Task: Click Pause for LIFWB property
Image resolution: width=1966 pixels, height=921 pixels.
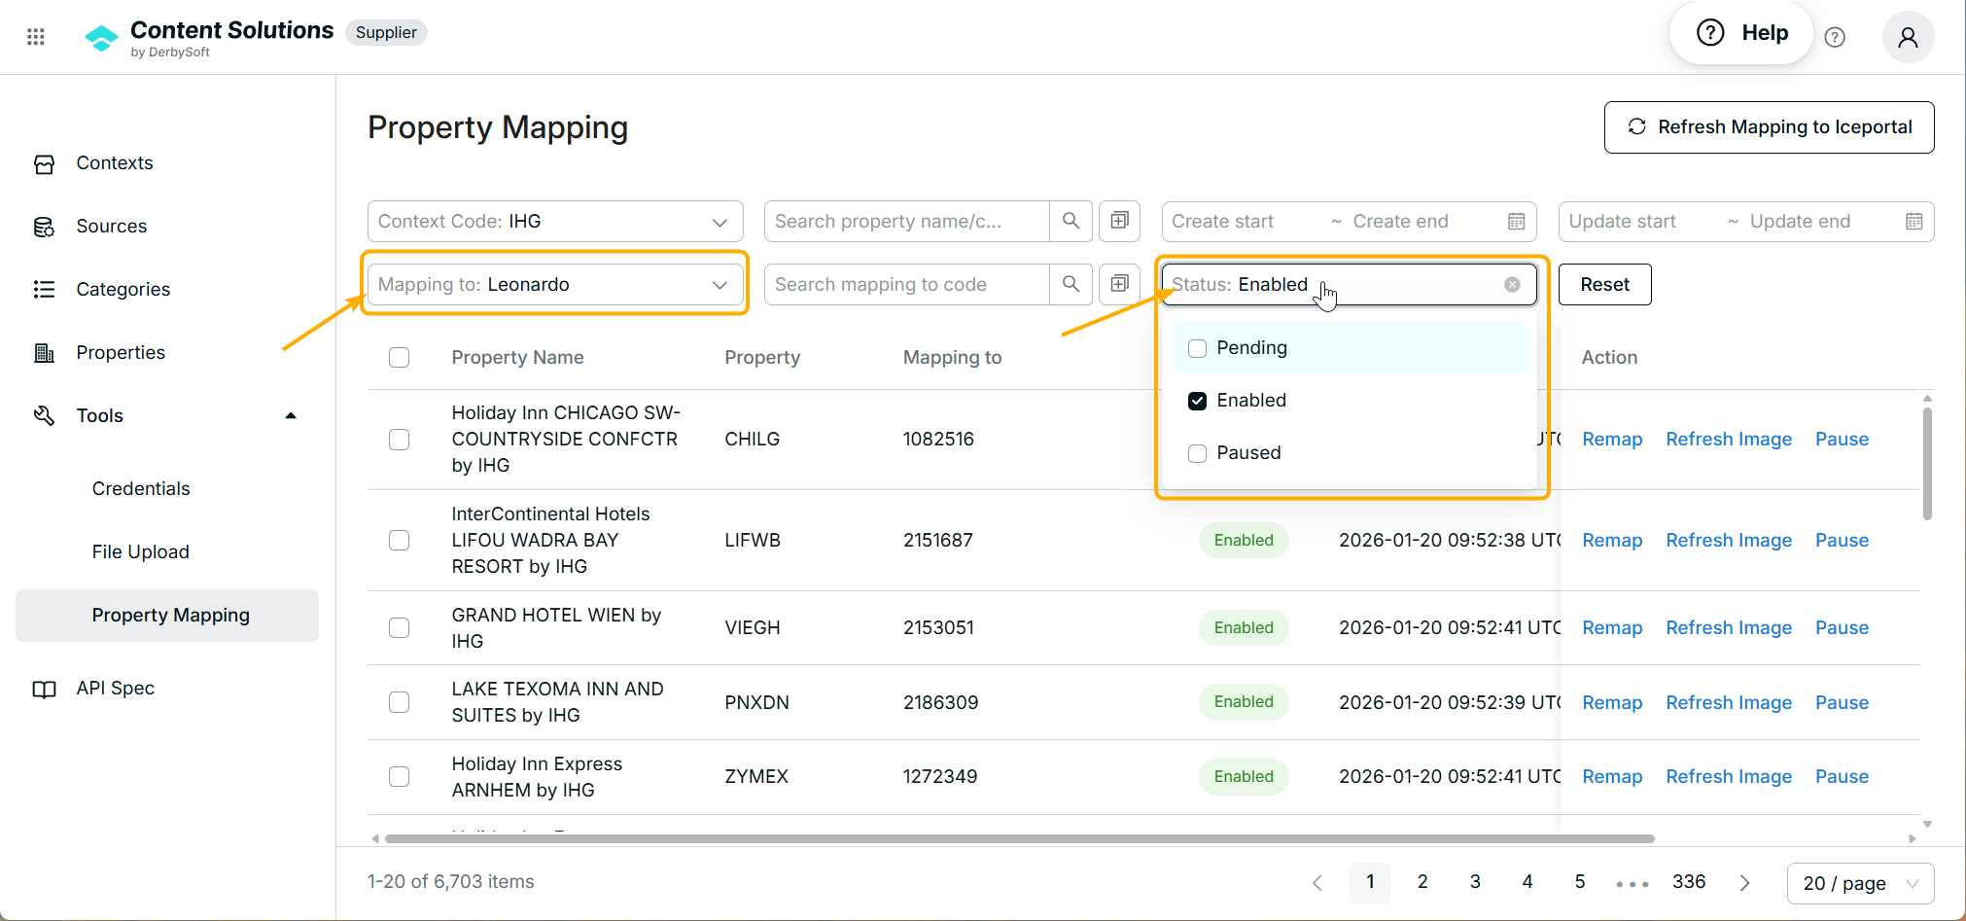Action: click(x=1842, y=540)
